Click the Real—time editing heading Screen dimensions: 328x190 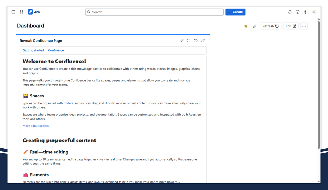(x=49, y=152)
